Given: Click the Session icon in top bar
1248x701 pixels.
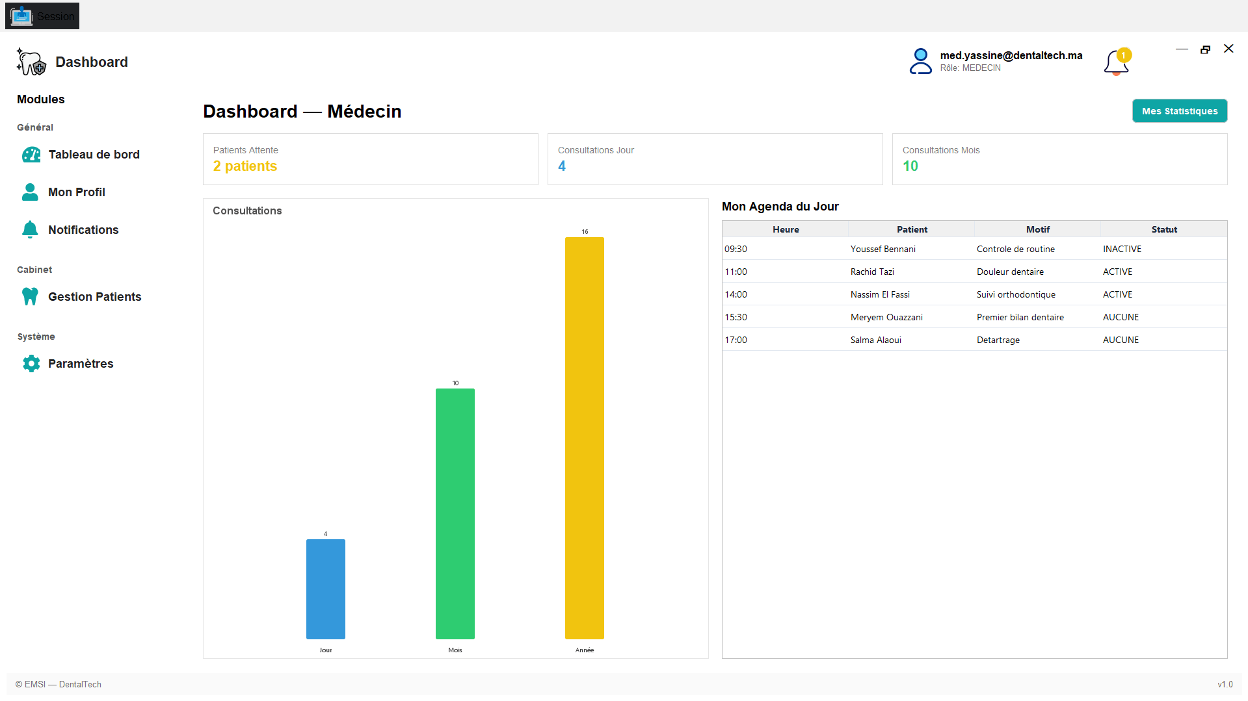Looking at the screenshot, I should pyautogui.click(x=21, y=16).
